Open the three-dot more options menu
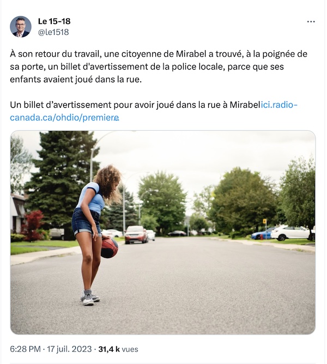The height and width of the screenshot is (364, 327). (311, 22)
